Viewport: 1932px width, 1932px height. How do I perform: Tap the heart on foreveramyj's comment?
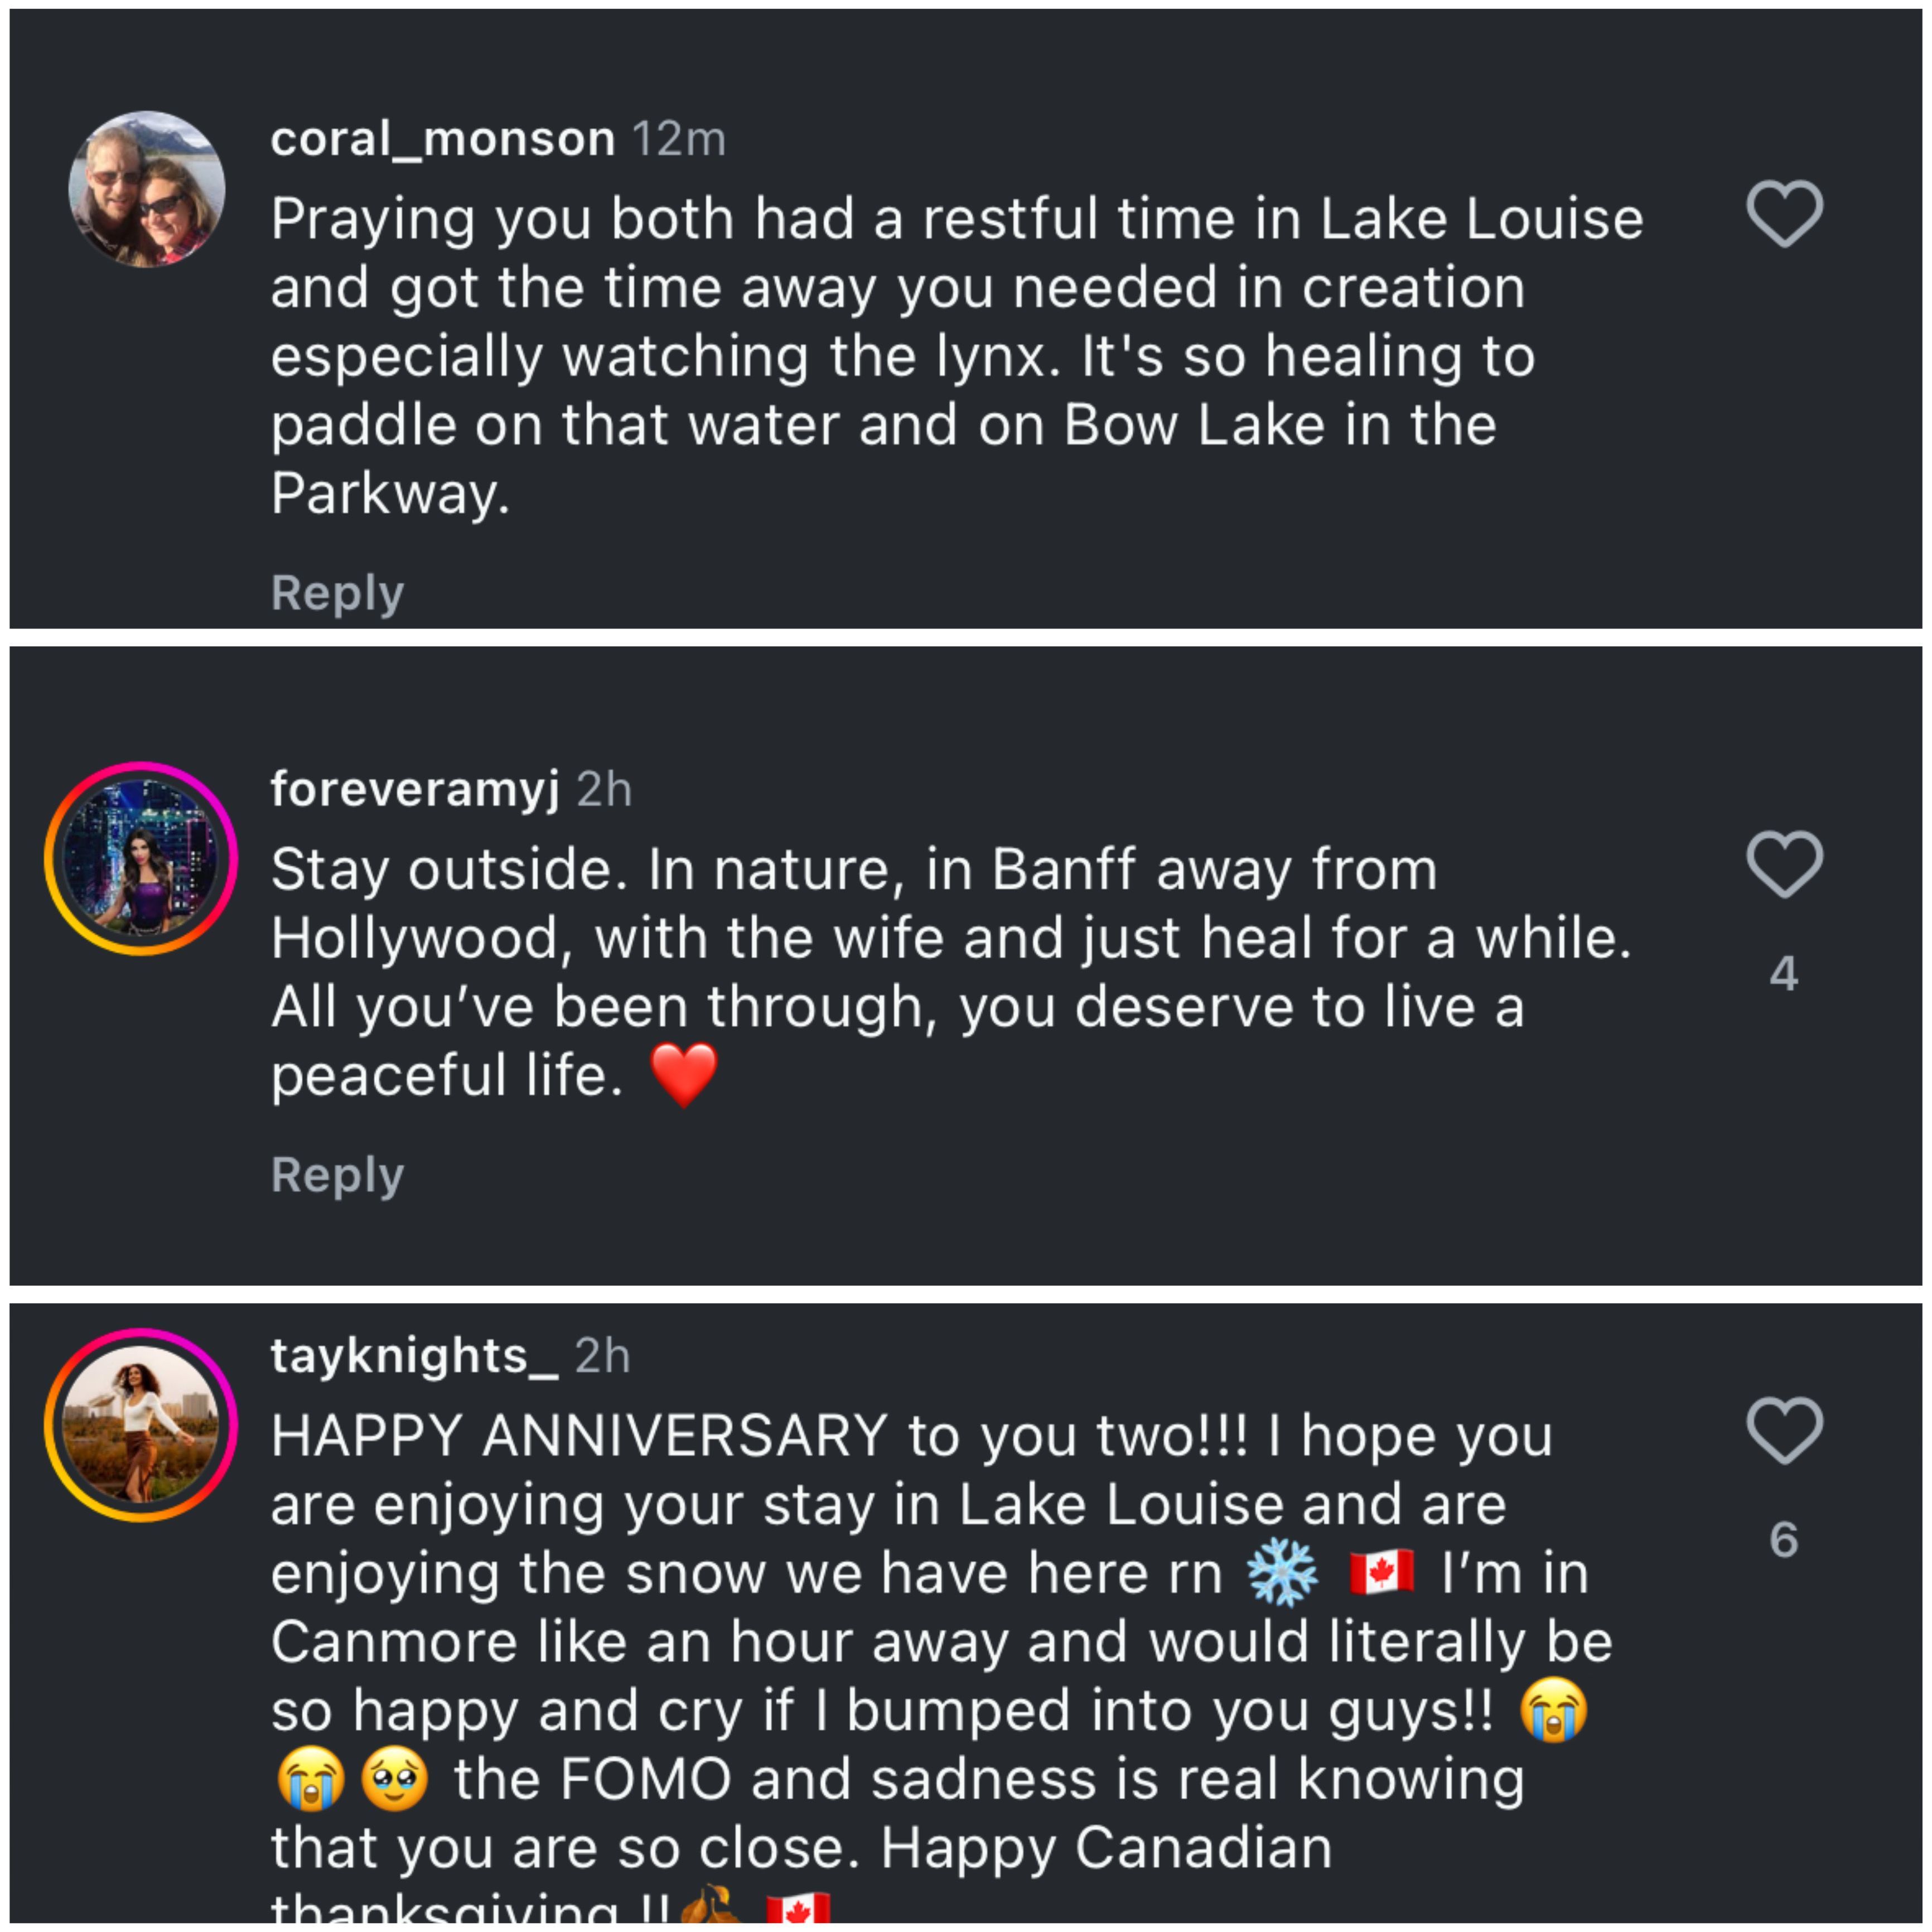tap(1784, 863)
